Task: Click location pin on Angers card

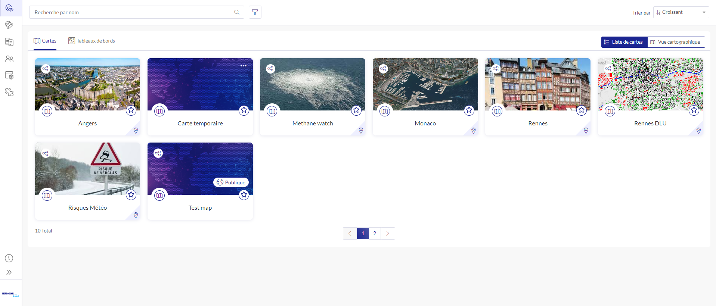Action: click(136, 131)
